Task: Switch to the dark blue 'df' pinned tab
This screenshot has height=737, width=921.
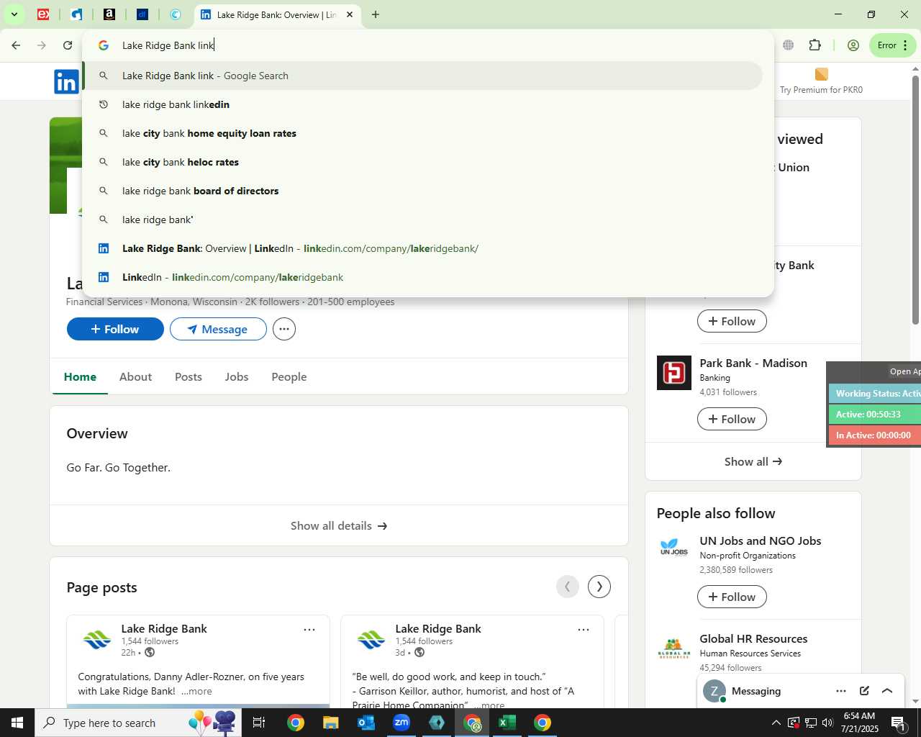Action: point(142,14)
